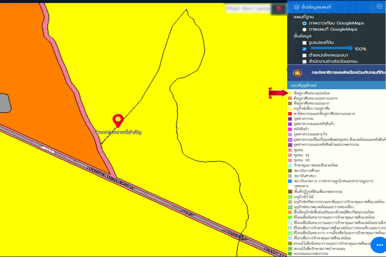Enable the ตำแหน่งโคกหนองนา layer checkbox

click(x=304, y=55)
